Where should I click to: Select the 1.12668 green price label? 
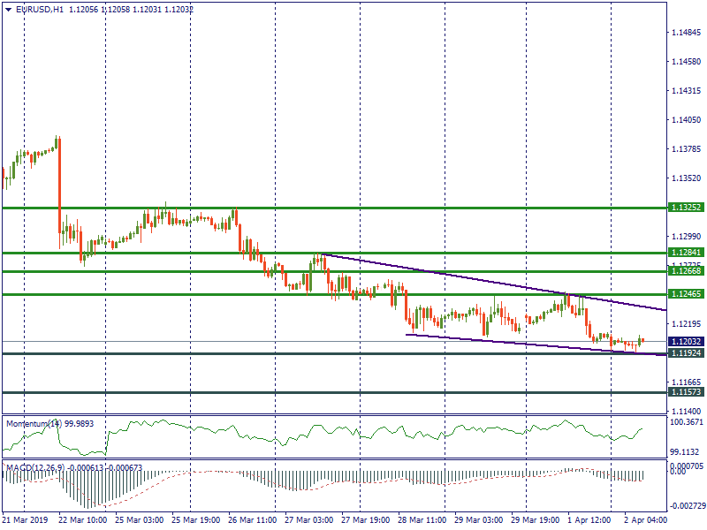(x=685, y=271)
